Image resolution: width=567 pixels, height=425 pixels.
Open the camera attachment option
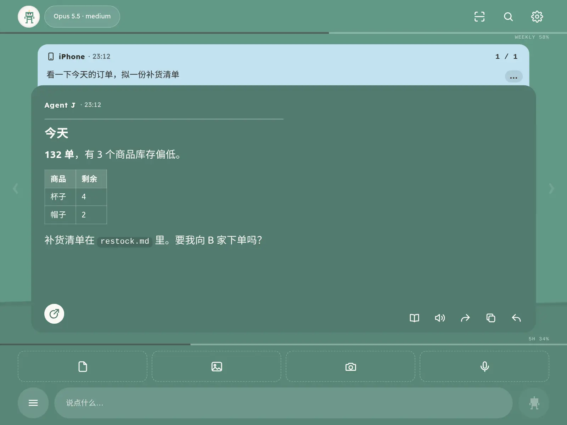tap(350, 367)
